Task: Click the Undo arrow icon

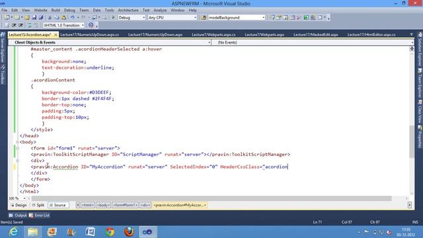Action: pyautogui.click(x=72, y=18)
